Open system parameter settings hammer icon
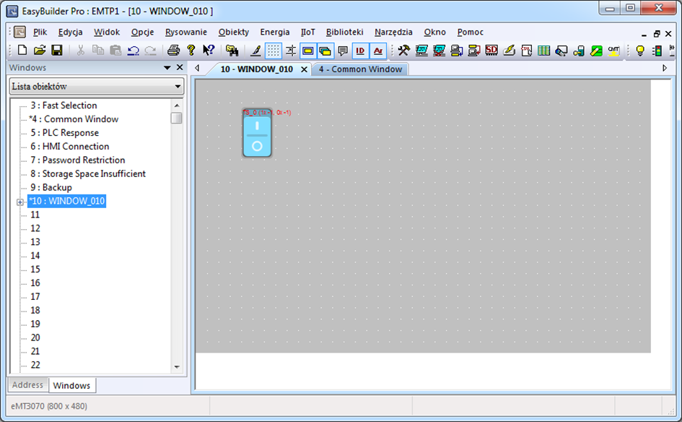 (404, 51)
